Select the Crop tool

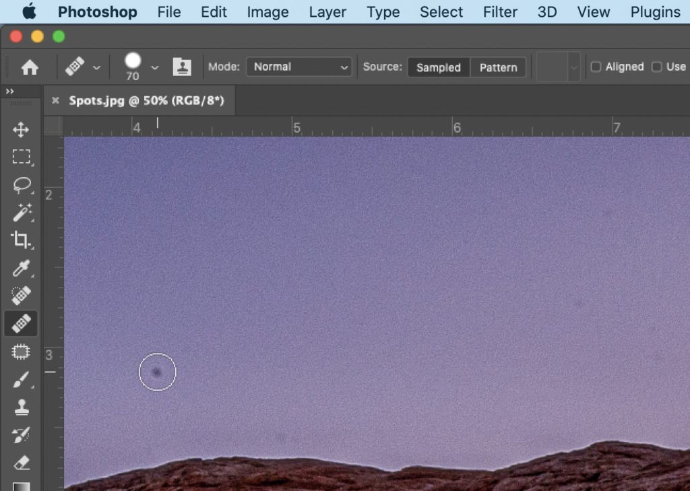coord(21,240)
